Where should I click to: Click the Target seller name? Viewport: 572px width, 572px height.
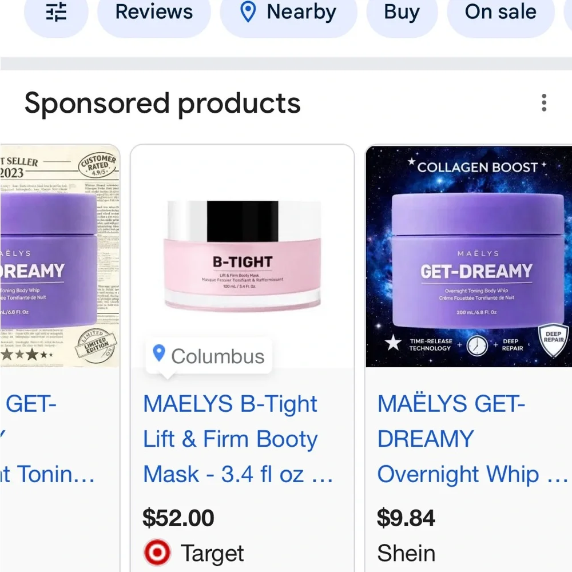click(212, 553)
